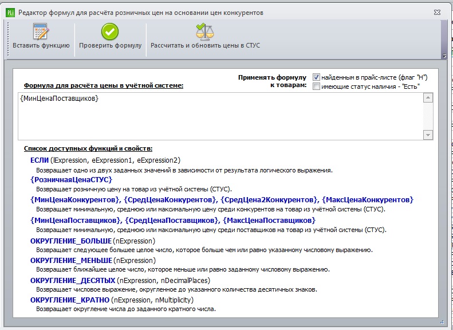Click text 'Формула для расчёта цены в учётной системе:'
This screenshot has width=453, height=330.
104,85
